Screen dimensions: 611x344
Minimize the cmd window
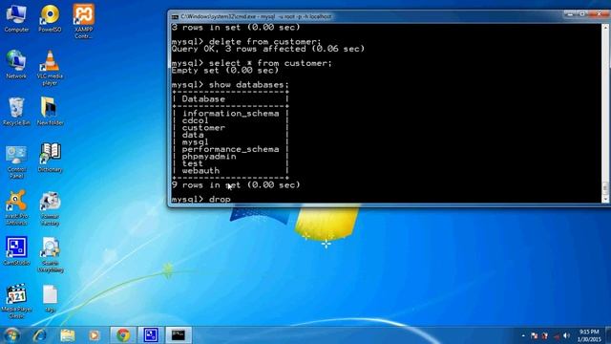(571, 14)
